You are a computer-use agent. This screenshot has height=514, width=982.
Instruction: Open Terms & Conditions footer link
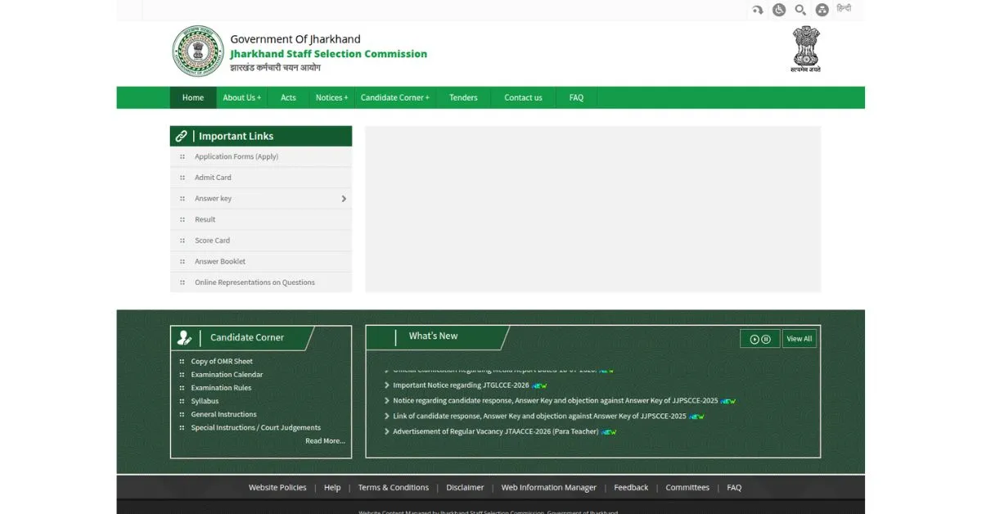(394, 488)
